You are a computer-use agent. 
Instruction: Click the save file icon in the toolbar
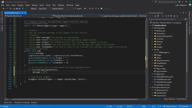click(17, 9)
